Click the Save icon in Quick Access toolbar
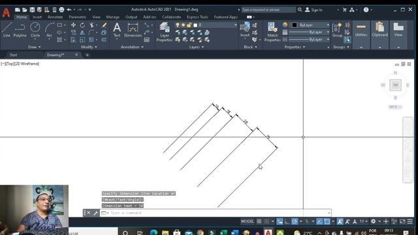The image size is (418, 235). click(x=32, y=10)
